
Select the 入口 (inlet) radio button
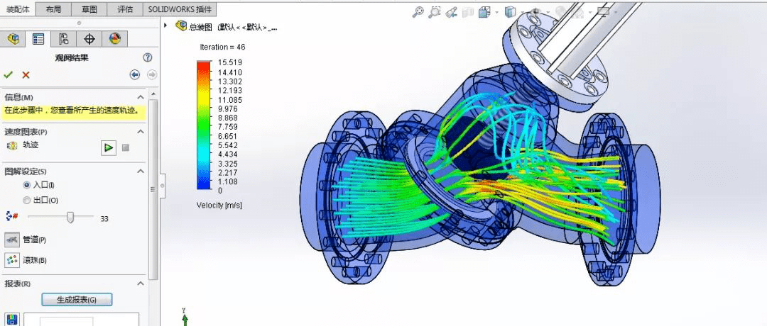point(27,185)
